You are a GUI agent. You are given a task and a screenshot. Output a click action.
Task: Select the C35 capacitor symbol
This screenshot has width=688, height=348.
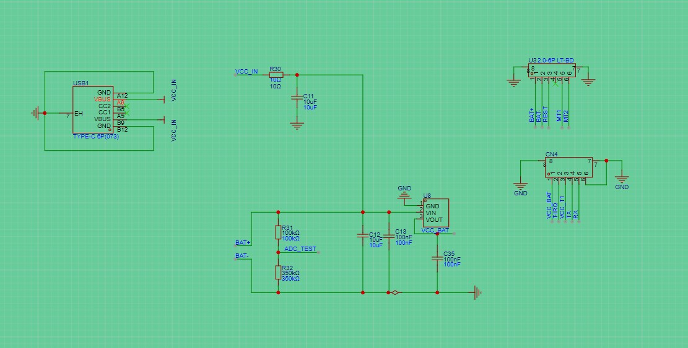[x=437, y=258]
